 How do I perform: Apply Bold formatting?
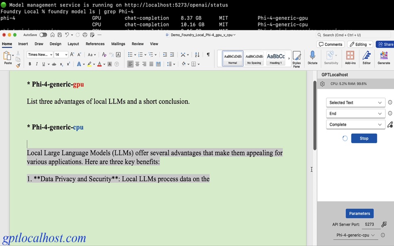(x=30, y=64)
